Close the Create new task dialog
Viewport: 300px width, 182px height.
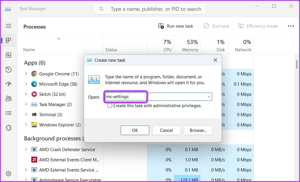pyautogui.click(x=215, y=60)
